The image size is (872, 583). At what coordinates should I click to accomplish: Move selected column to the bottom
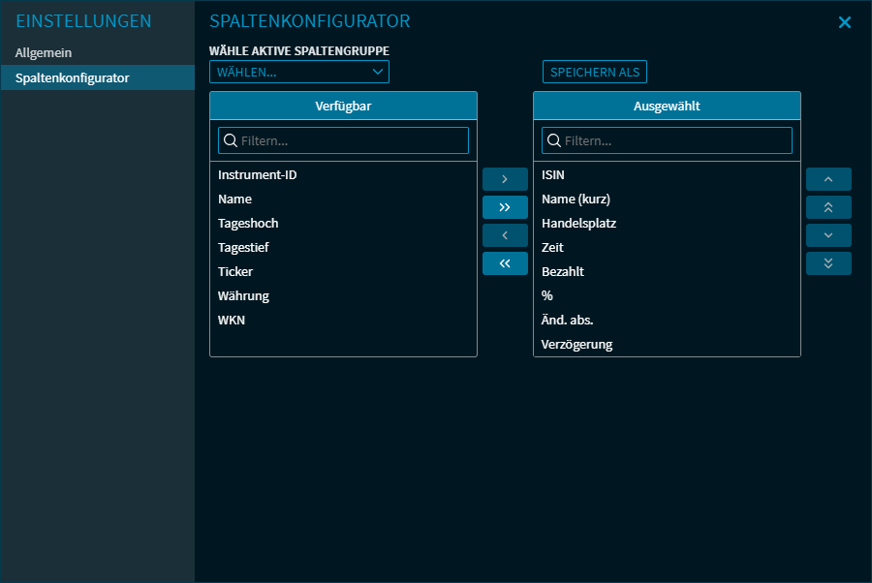[828, 263]
